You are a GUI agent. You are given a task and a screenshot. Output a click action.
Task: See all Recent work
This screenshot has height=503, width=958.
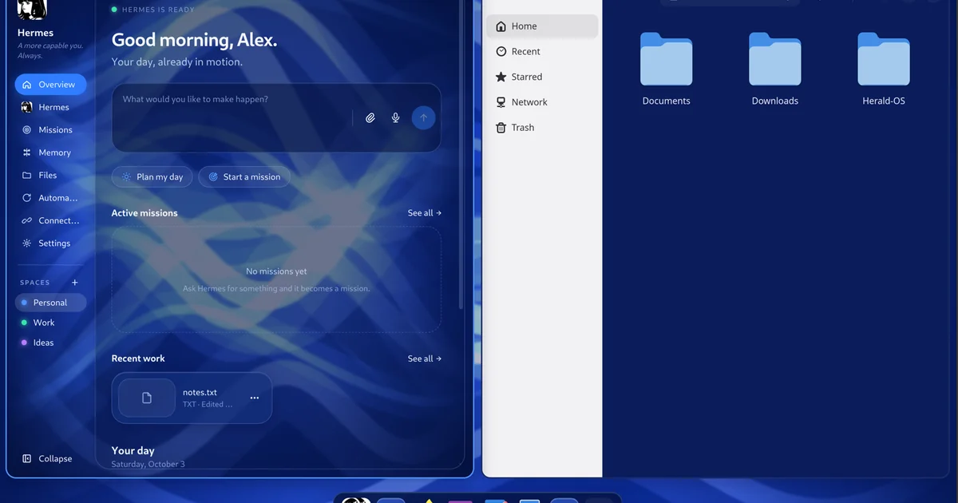click(425, 358)
